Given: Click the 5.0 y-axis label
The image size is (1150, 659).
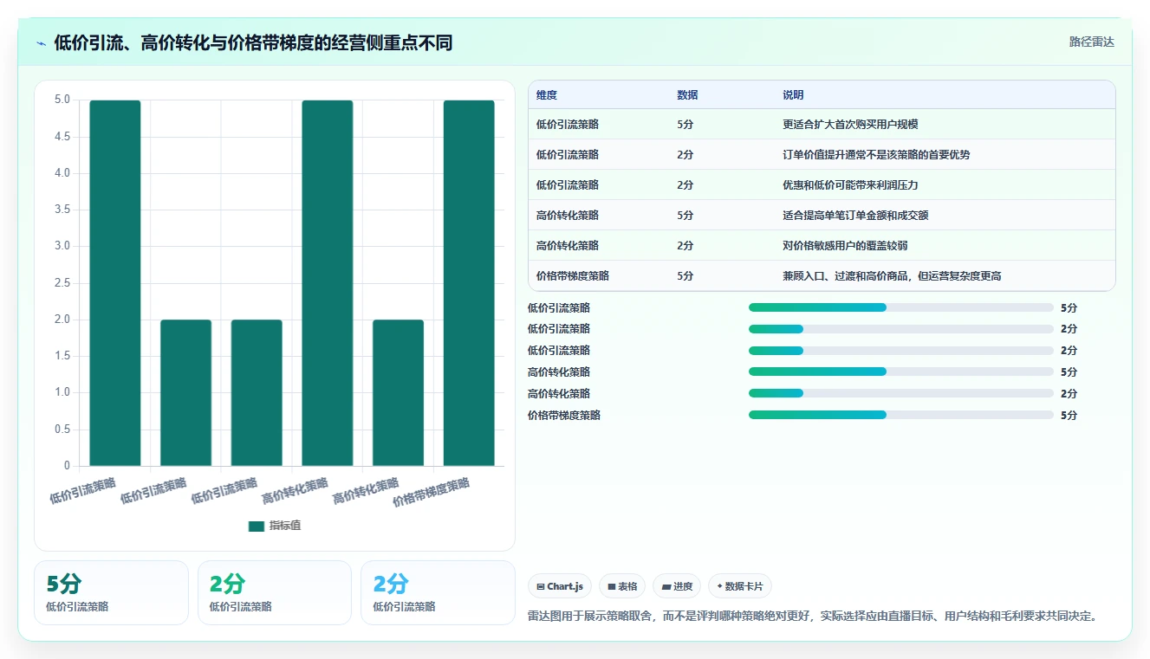Looking at the screenshot, I should (x=62, y=100).
